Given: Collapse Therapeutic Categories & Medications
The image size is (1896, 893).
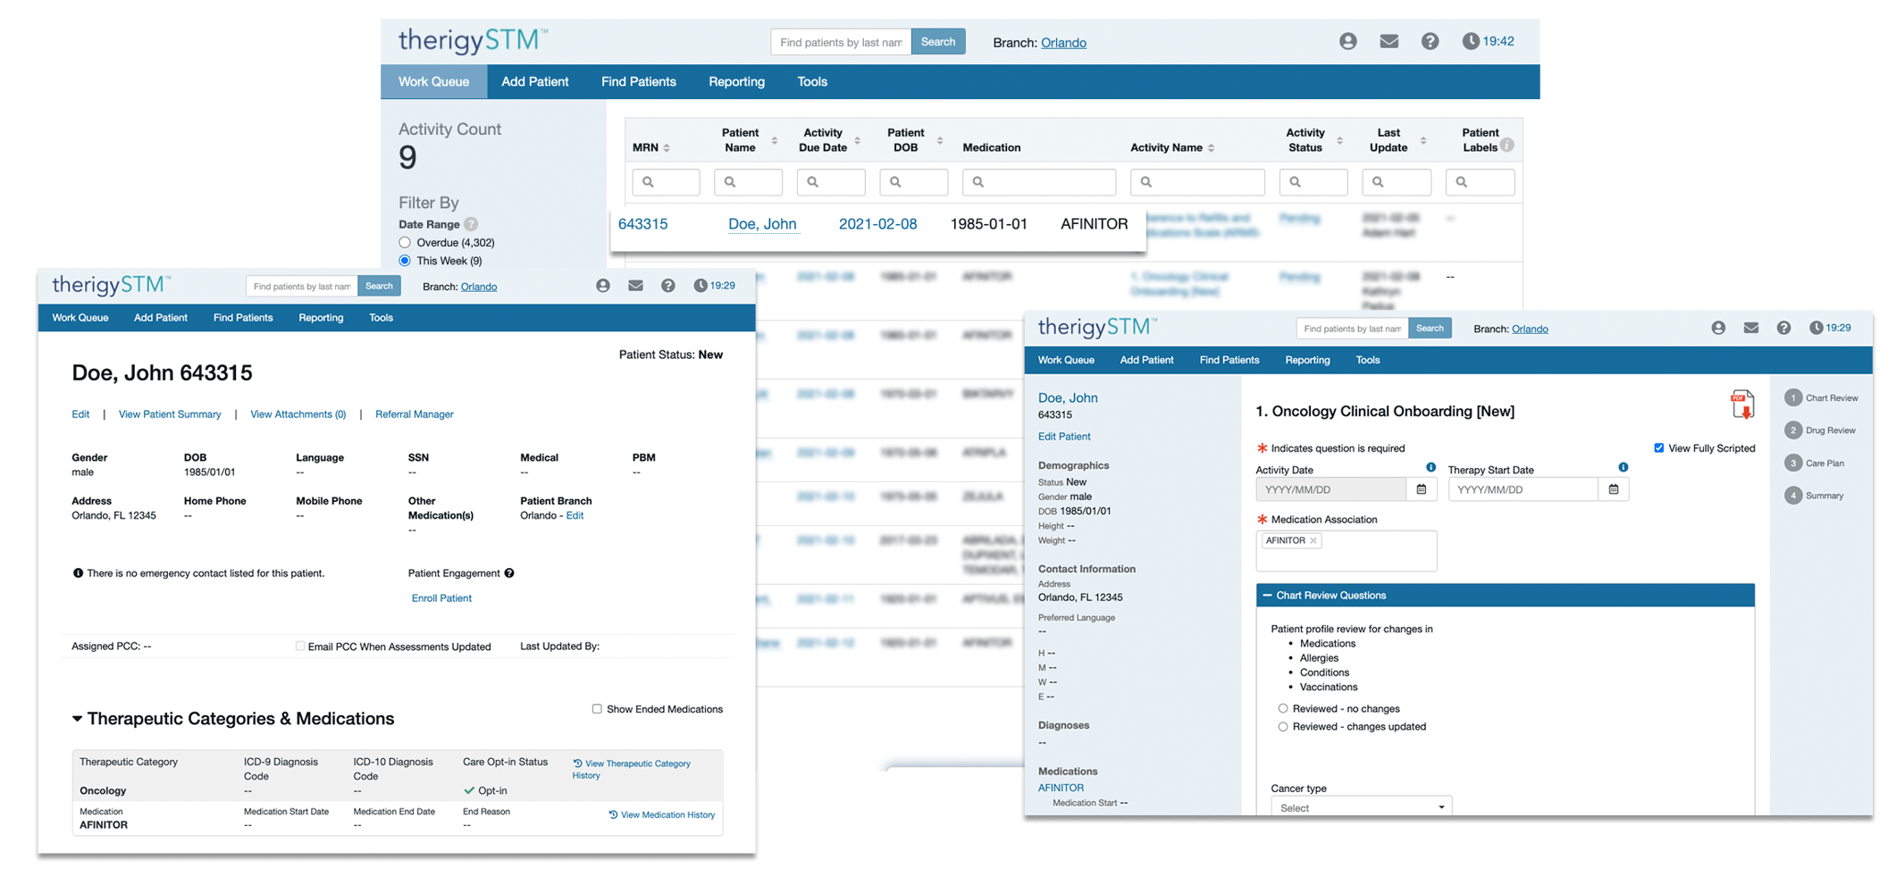Looking at the screenshot, I should point(77,719).
